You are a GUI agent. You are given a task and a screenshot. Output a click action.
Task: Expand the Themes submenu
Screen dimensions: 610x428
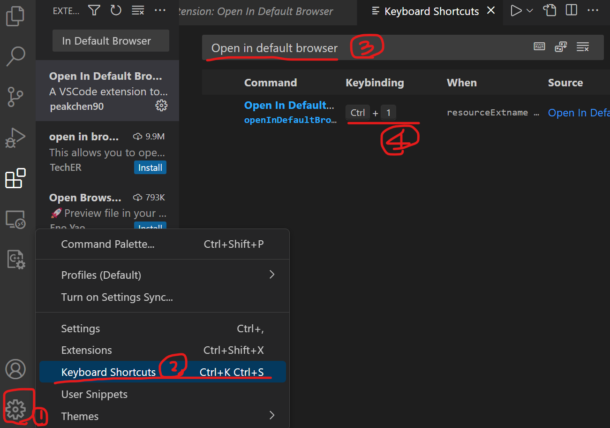(162, 416)
